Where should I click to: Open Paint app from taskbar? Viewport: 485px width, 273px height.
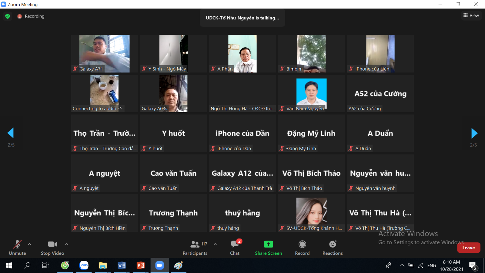click(178, 266)
